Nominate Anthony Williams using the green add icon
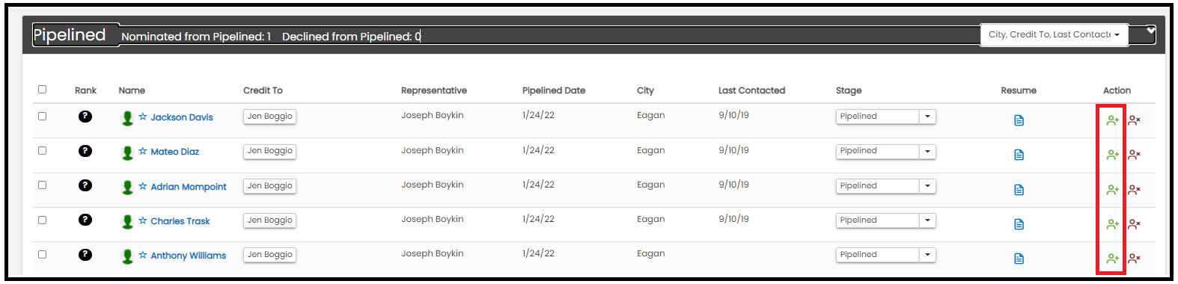 1112,259
